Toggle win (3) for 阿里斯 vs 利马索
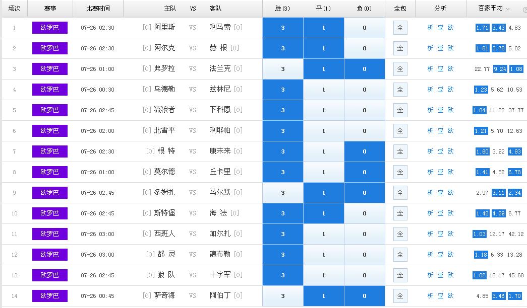527x308 pixels. point(282,28)
